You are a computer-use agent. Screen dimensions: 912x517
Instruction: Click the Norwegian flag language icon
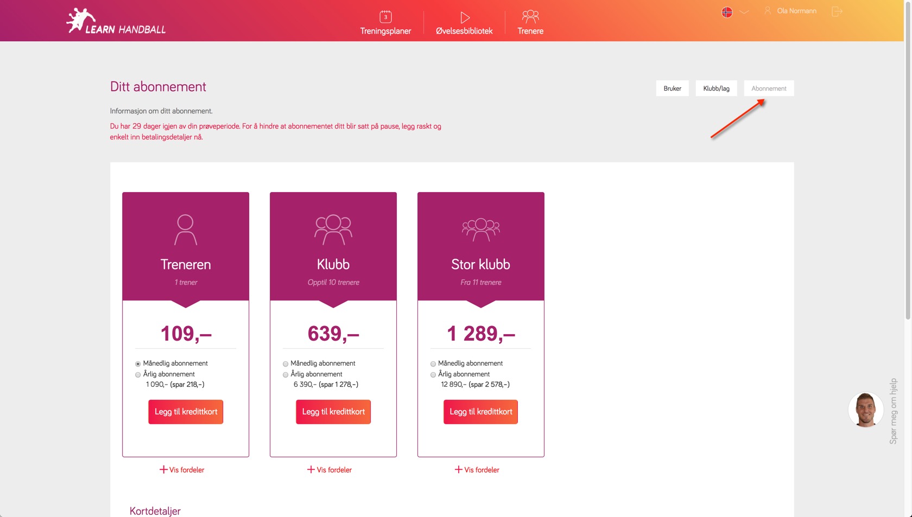pos(727,12)
